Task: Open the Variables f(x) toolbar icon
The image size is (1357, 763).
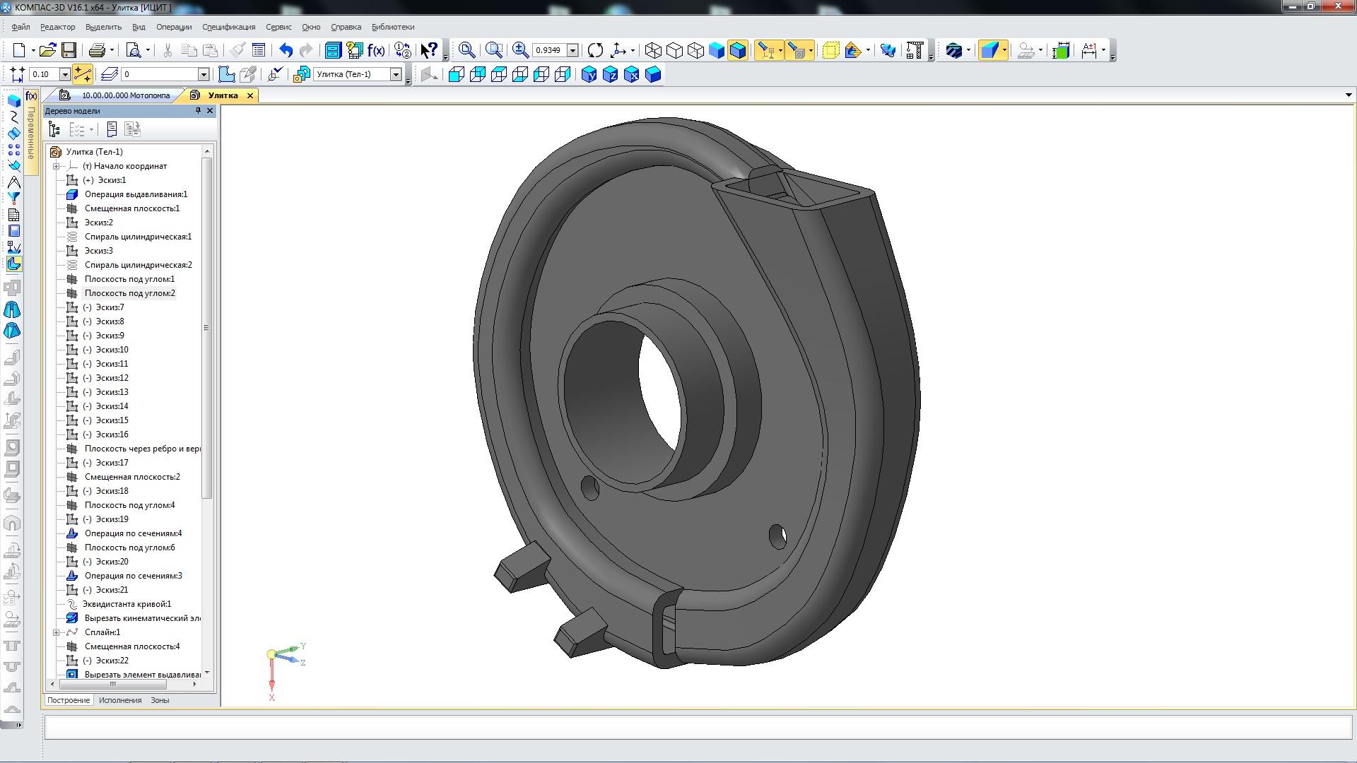Action: [376, 50]
